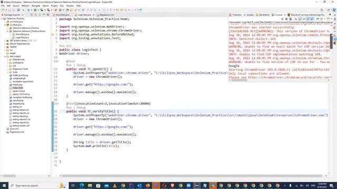Select index.html in test-output folder
337x189 pixels.
(x=17, y=88)
